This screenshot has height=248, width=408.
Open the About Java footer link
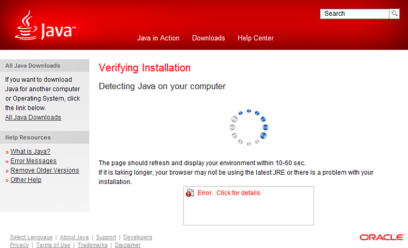click(74, 237)
